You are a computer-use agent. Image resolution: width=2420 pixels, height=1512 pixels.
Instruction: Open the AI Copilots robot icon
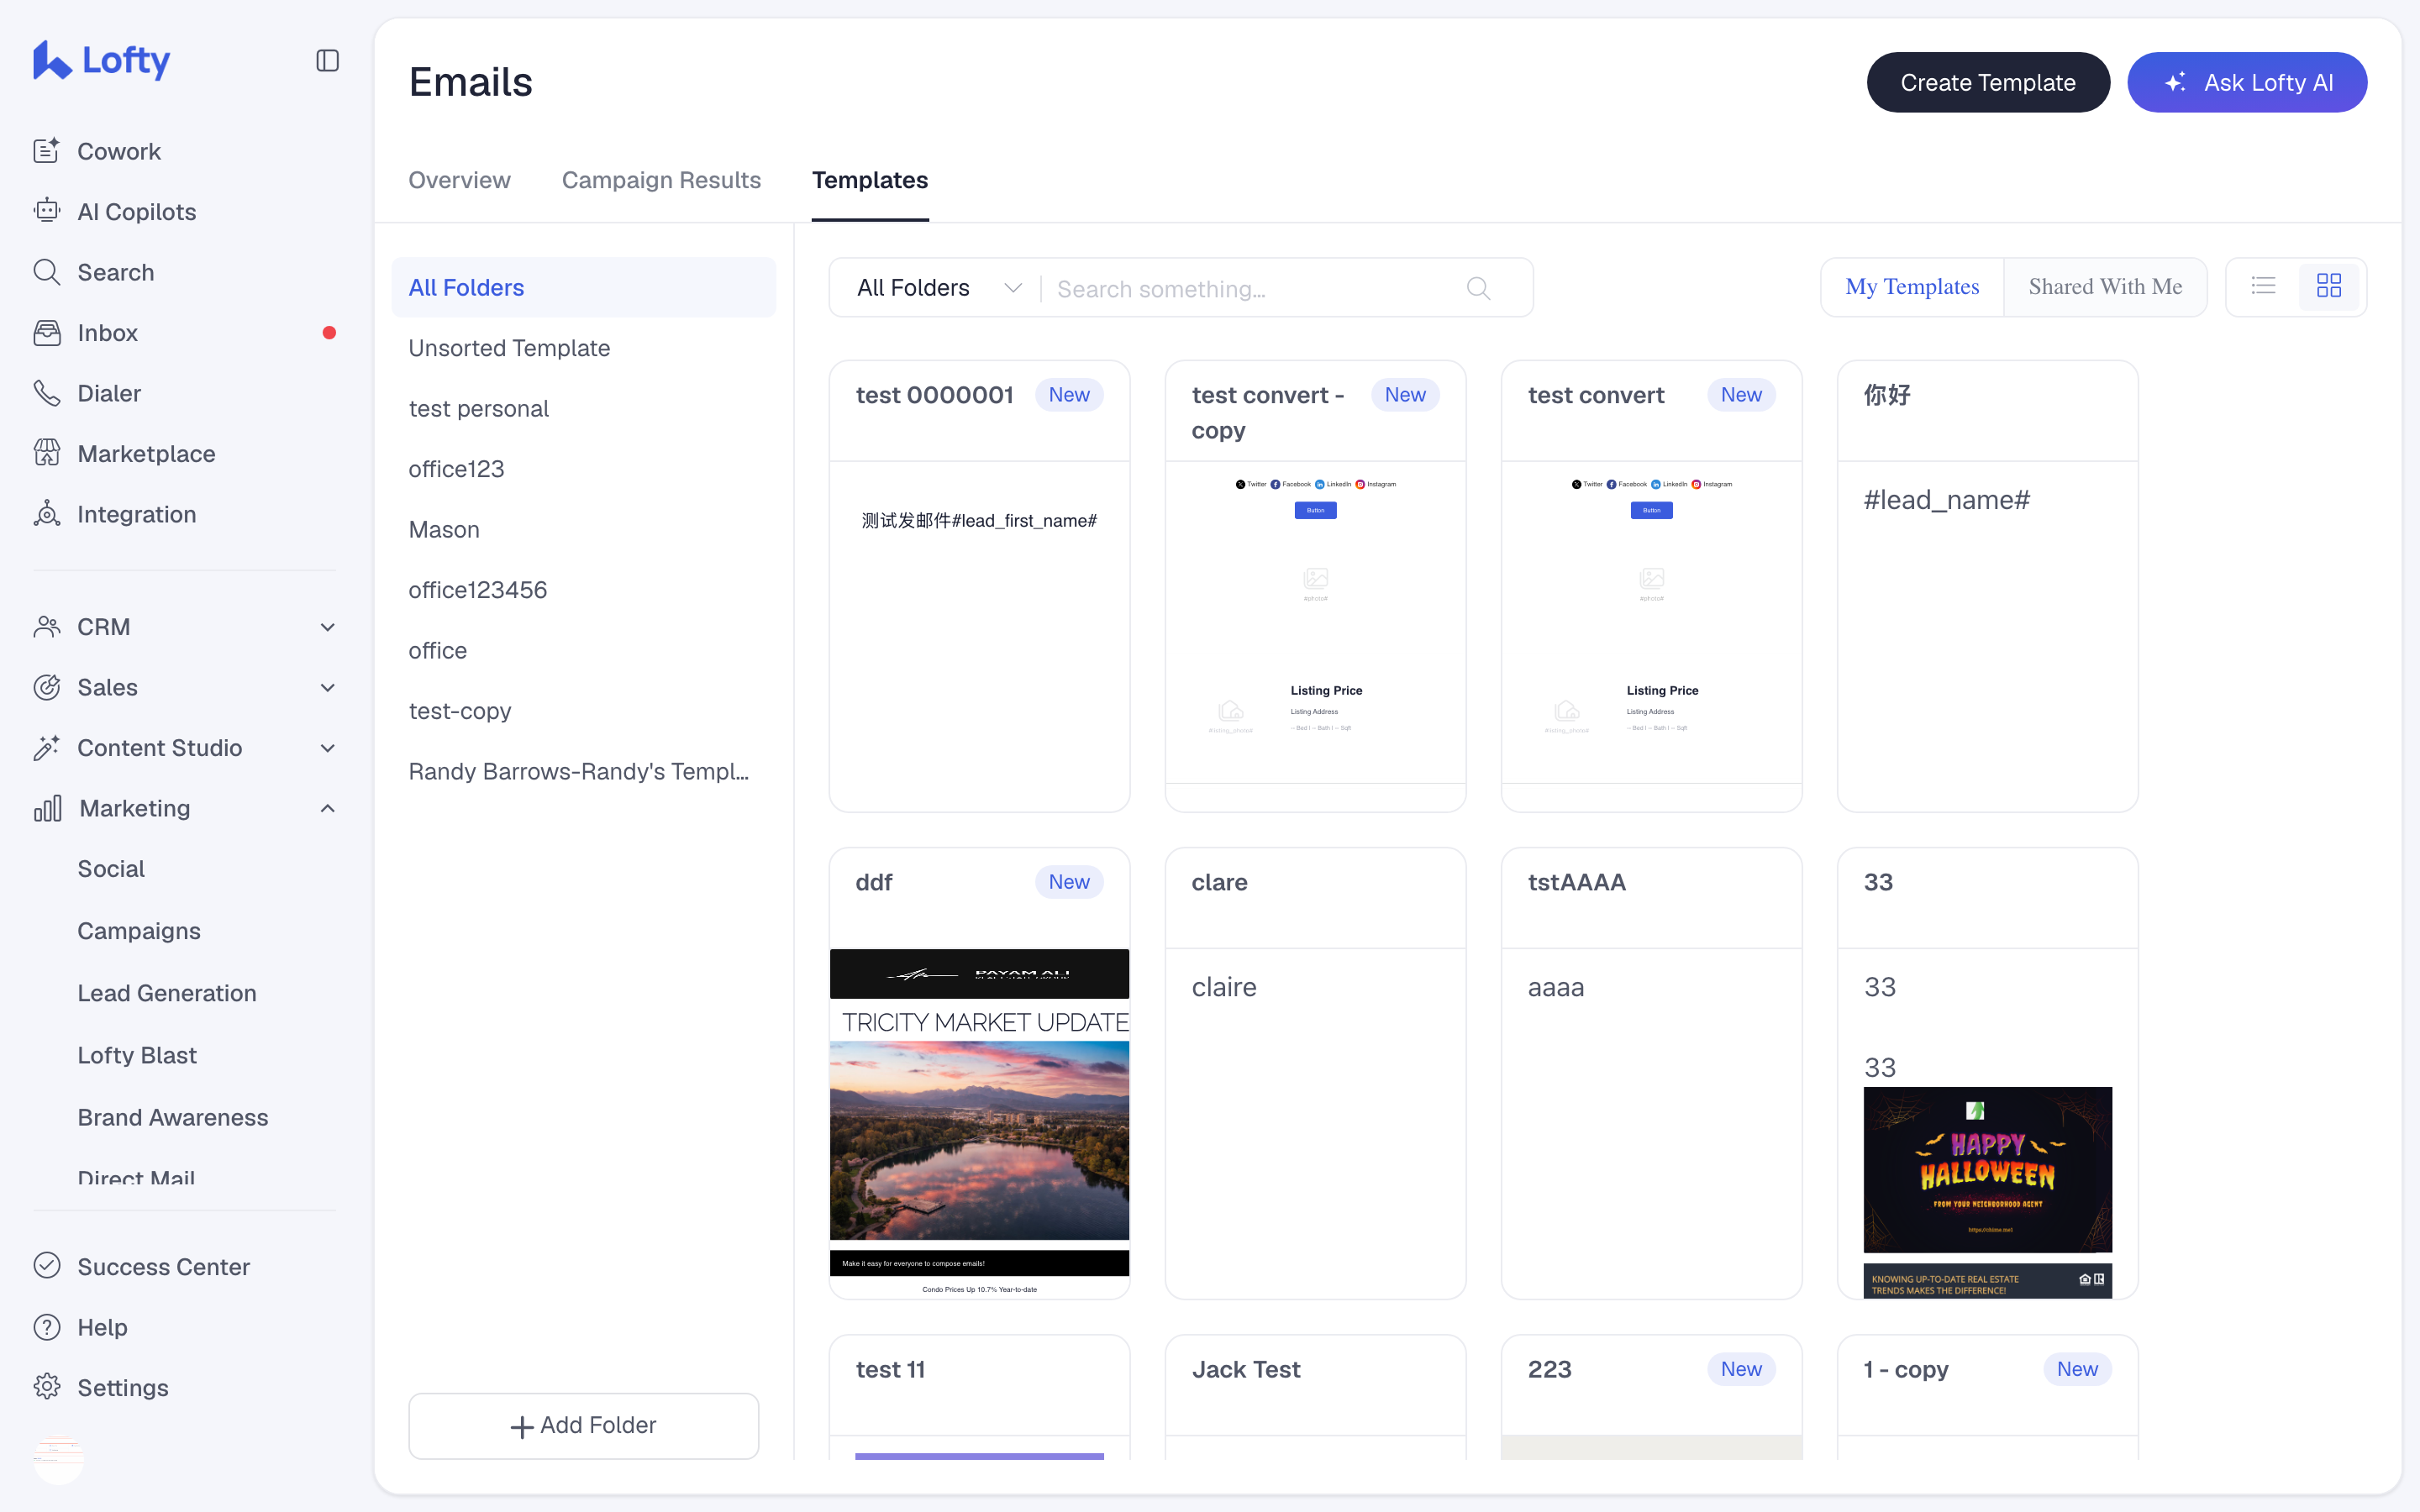(47, 211)
